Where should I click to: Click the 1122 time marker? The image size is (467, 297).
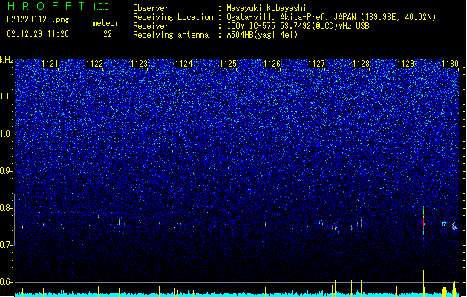pyautogui.click(x=94, y=64)
